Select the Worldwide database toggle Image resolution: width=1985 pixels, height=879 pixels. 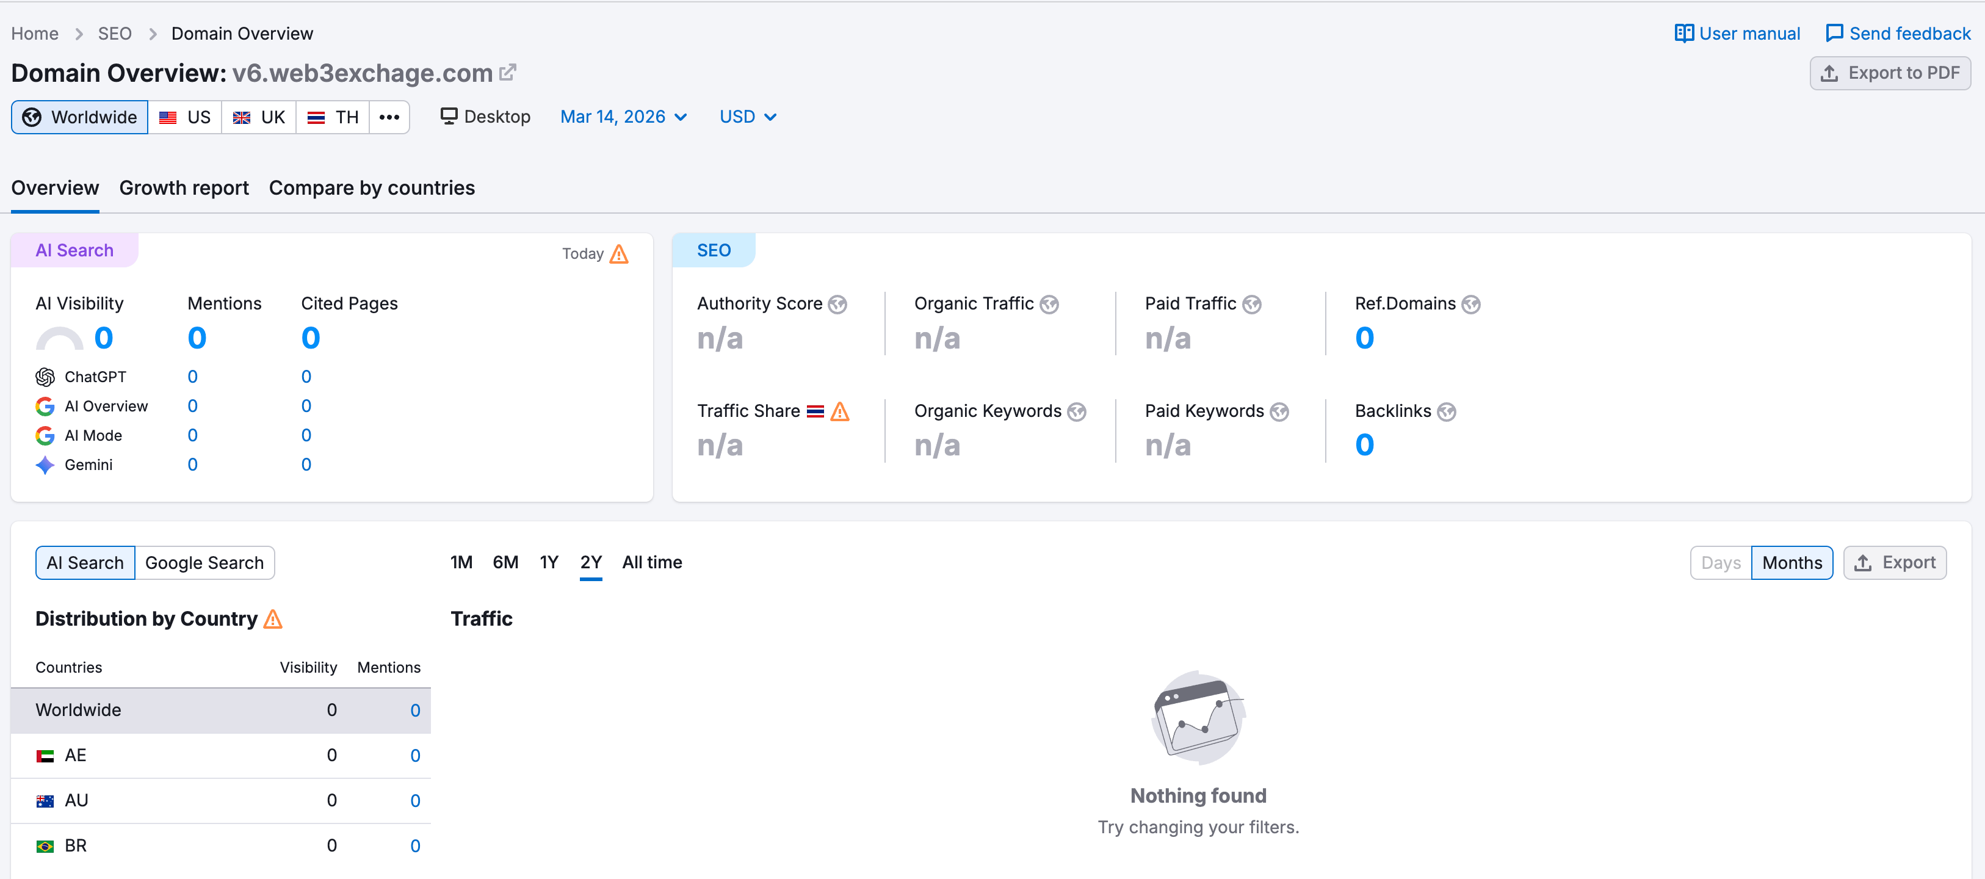click(x=79, y=117)
